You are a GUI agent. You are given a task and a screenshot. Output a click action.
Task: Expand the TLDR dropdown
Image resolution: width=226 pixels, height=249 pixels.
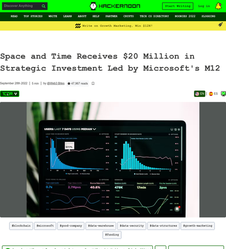pyautogui.click(x=9, y=94)
